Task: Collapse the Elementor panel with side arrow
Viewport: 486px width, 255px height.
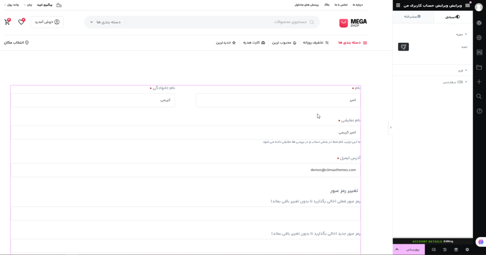Action: (x=390, y=127)
